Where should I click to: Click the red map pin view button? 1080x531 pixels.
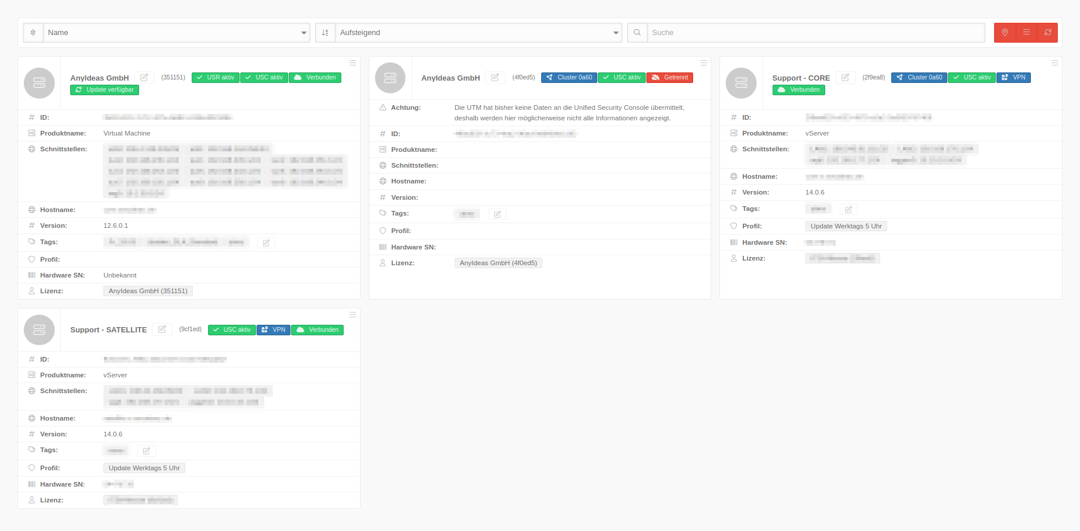pos(1005,33)
